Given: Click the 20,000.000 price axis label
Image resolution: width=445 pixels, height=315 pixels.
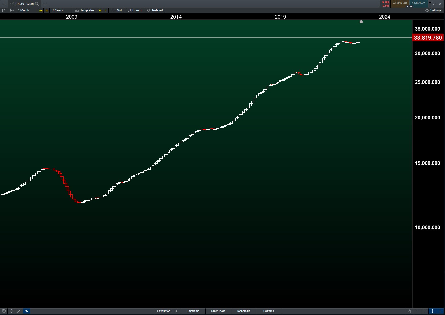Looking at the screenshot, I should click(428, 118).
